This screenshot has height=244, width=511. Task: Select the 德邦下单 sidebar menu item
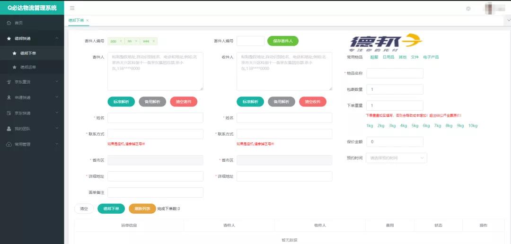click(28, 53)
